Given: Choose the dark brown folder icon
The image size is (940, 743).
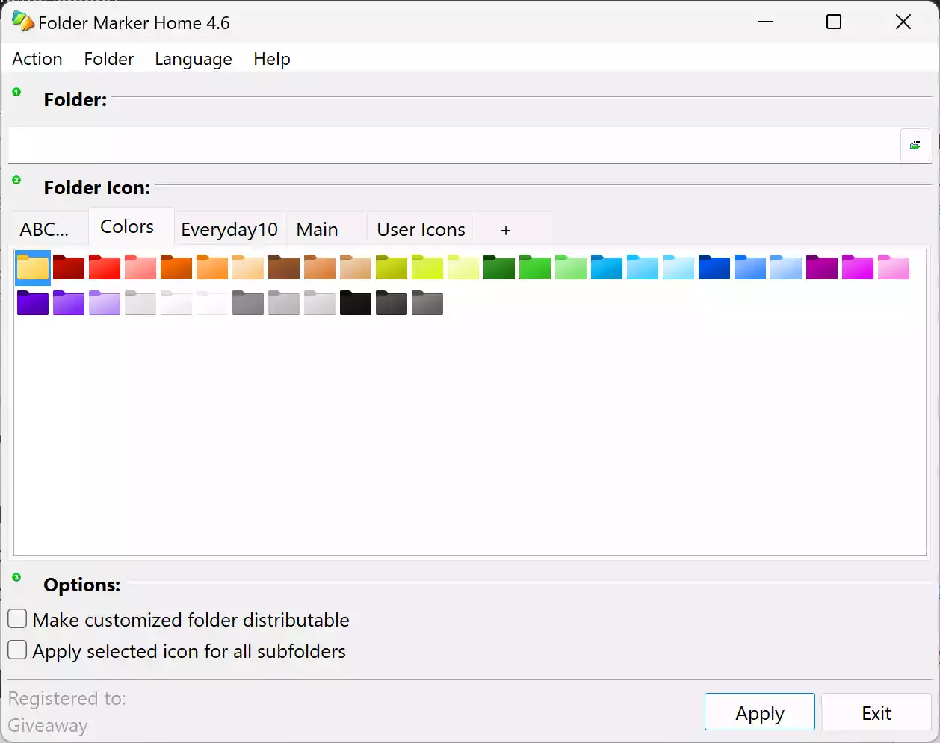Looking at the screenshot, I should pyautogui.click(x=284, y=268).
